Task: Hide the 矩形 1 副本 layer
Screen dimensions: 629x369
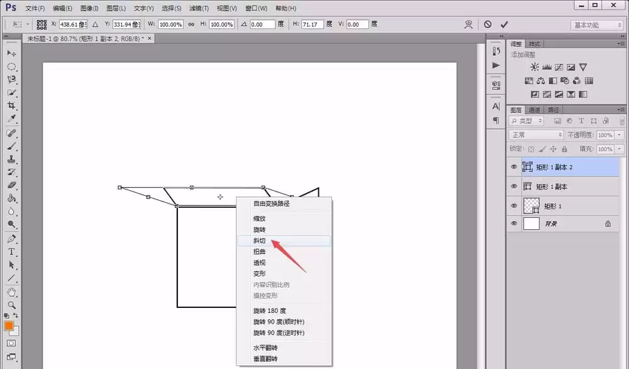Action: tap(514, 186)
